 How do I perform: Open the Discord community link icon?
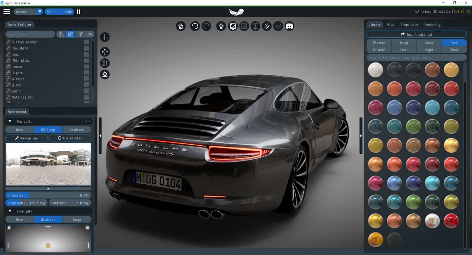point(290,26)
